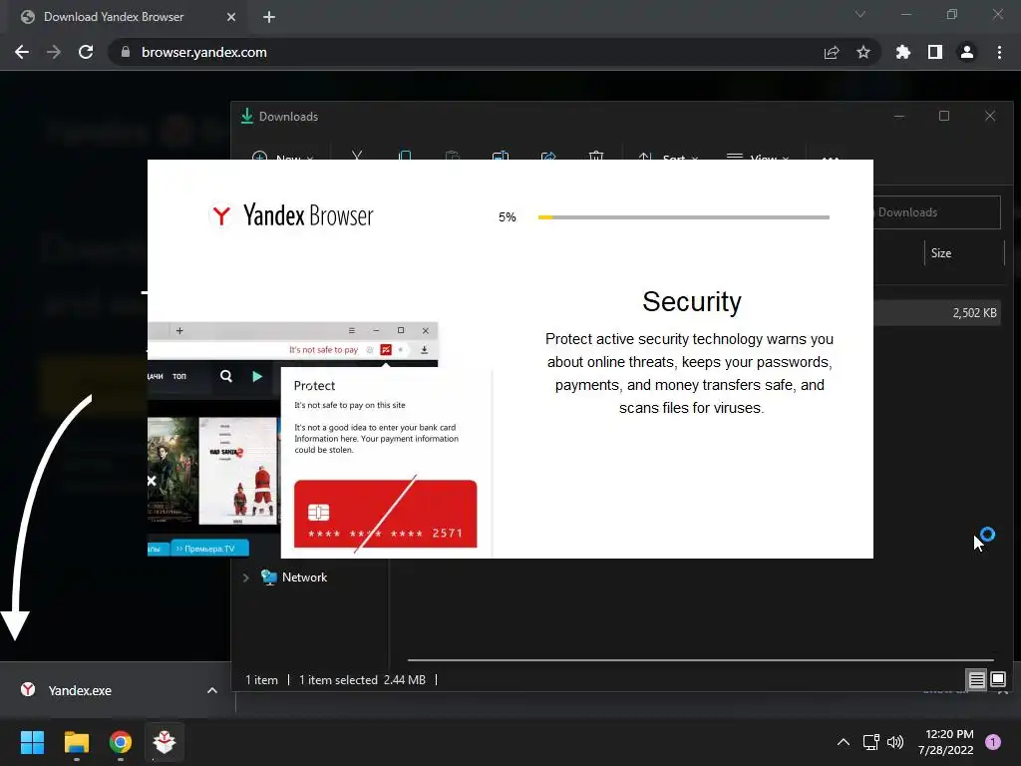View site lock security info
The image size is (1021, 766).
[x=126, y=52]
